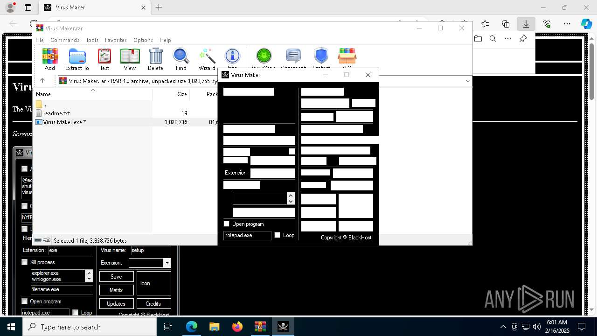Select the Virus Maker browser tab
The image size is (597, 336).
[95, 7]
